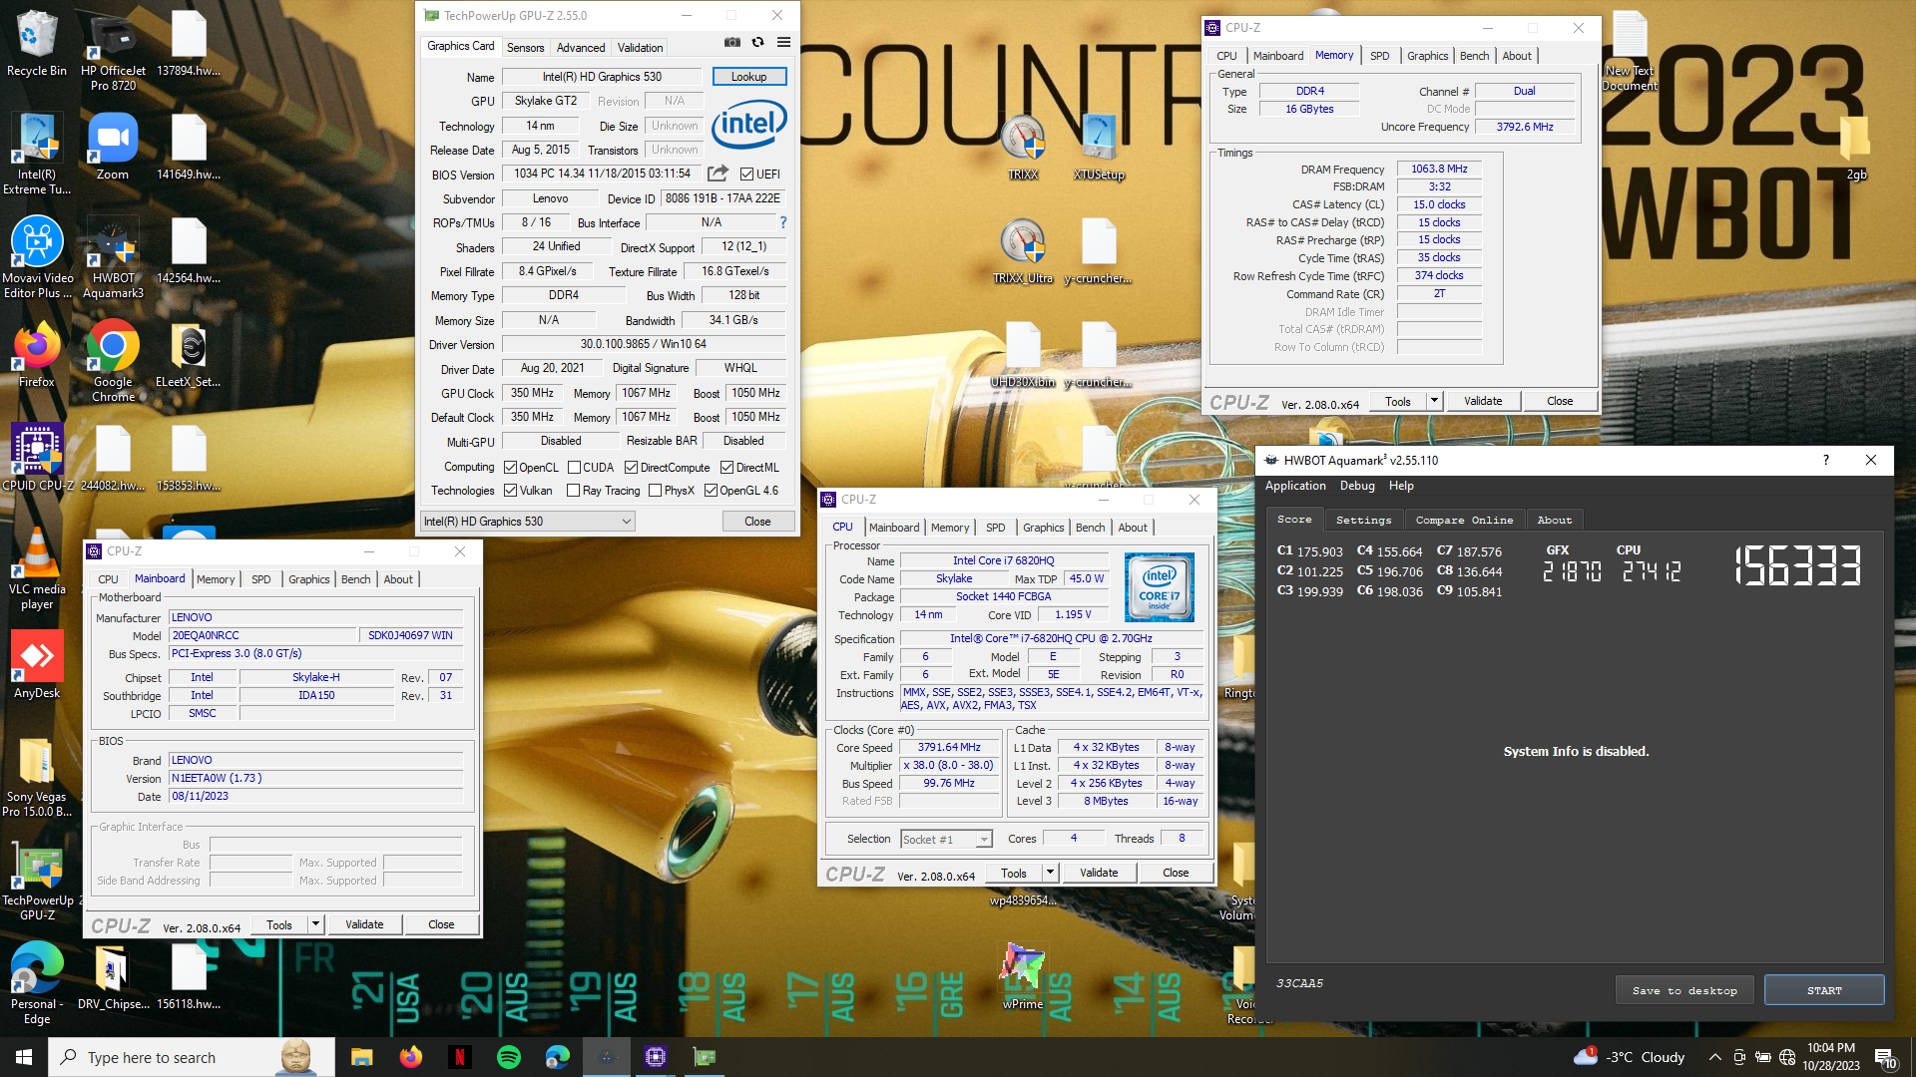The width and height of the screenshot is (1916, 1077).
Task: Expand Tools arrow in CPU-Z CPU window
Action: pos(1050,873)
